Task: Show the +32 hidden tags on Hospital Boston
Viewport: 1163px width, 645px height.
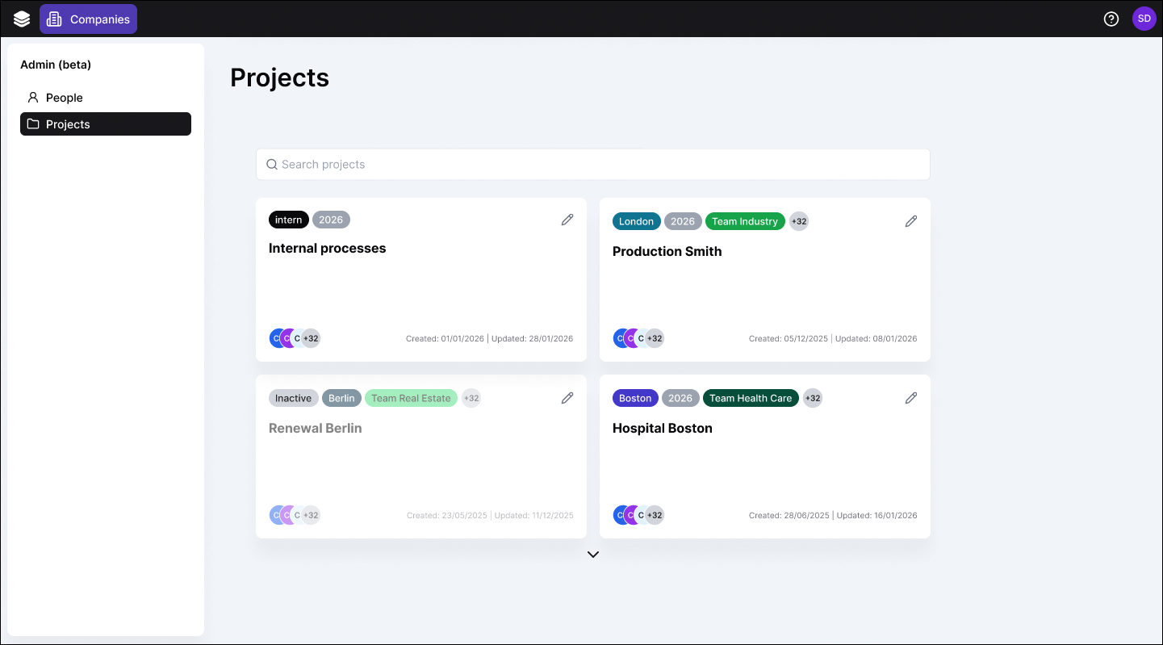Action: (x=813, y=398)
